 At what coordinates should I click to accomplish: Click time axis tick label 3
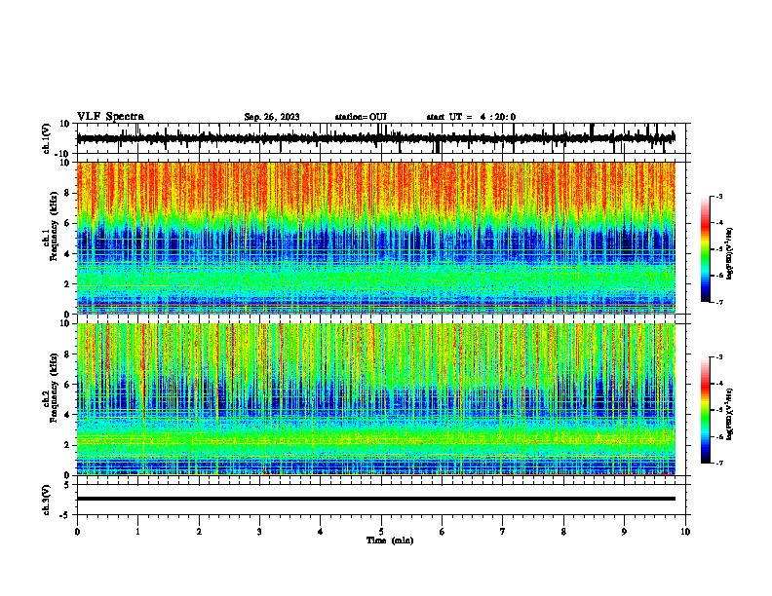(x=259, y=532)
